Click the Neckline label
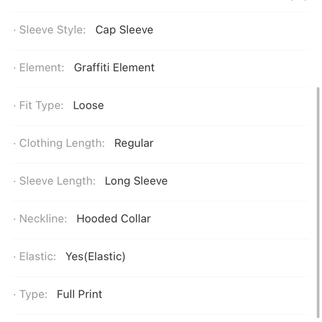This screenshot has height=322, width=322. point(43,219)
